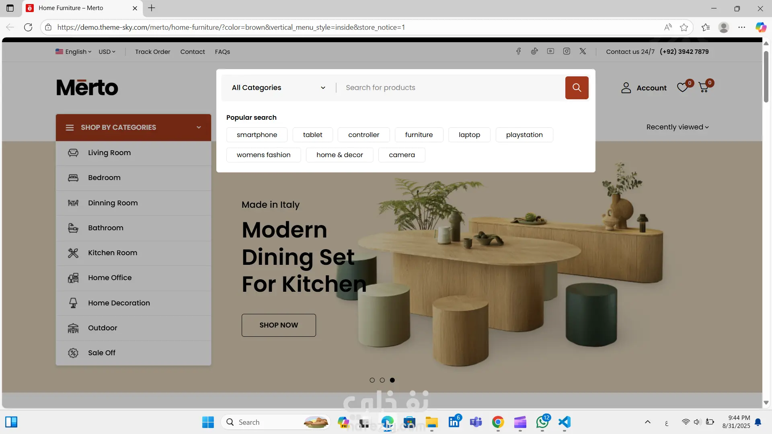The image size is (772, 434).
Task: Open the TikTok social icon
Action: tap(534, 51)
